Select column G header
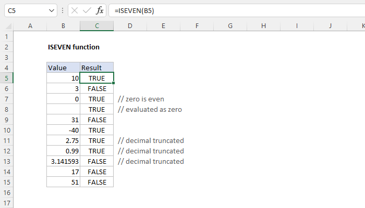This screenshot has height=208, width=365. click(x=230, y=26)
